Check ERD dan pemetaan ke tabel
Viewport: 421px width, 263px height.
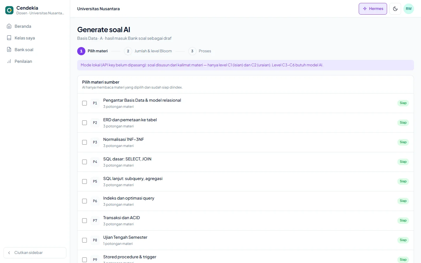pos(84,123)
